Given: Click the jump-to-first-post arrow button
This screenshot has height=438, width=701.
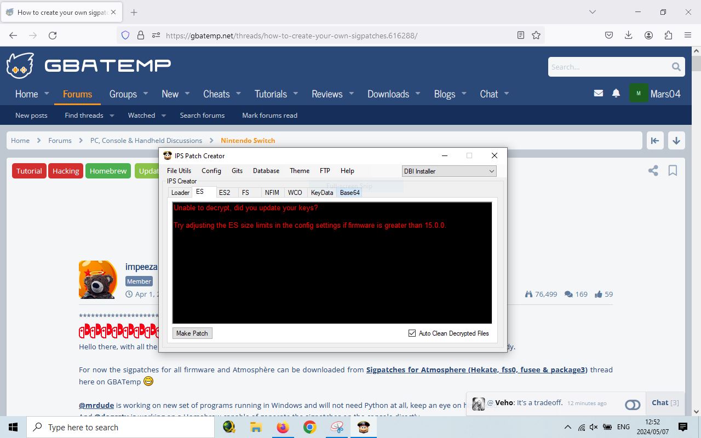Looking at the screenshot, I should tap(654, 141).
